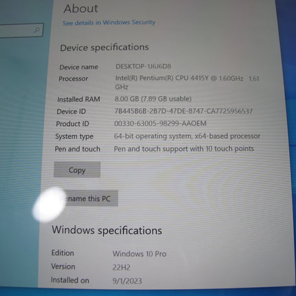Select the install date 9/1/2023

[x=127, y=281]
